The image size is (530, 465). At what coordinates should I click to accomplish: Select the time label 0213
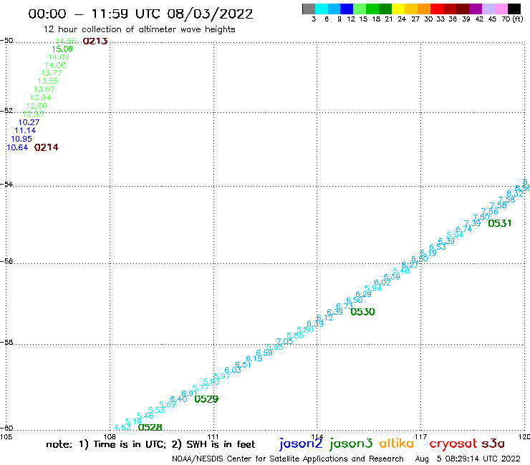tap(95, 41)
